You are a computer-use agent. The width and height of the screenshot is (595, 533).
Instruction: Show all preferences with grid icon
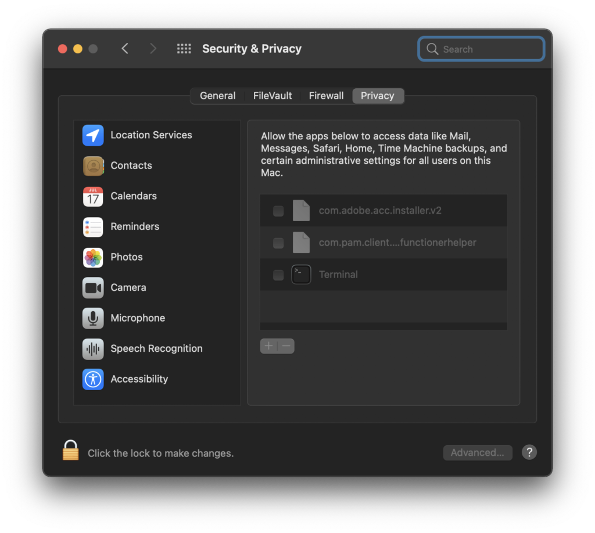coord(184,49)
